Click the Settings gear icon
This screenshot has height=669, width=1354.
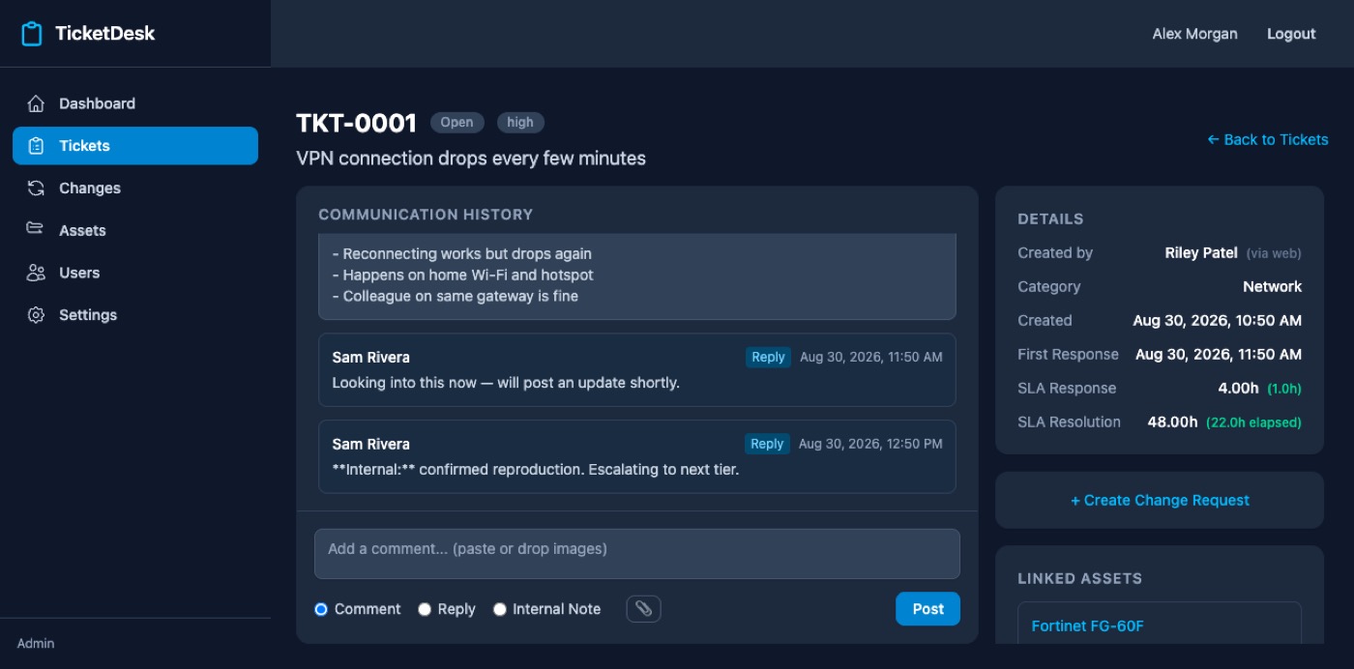(36, 315)
